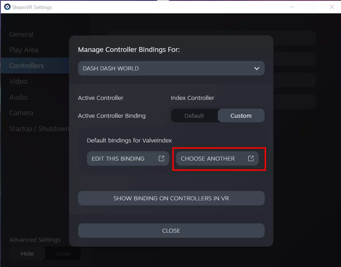
Task: Click external-link icon on EDIT THIS BINDING
Action: point(162,158)
